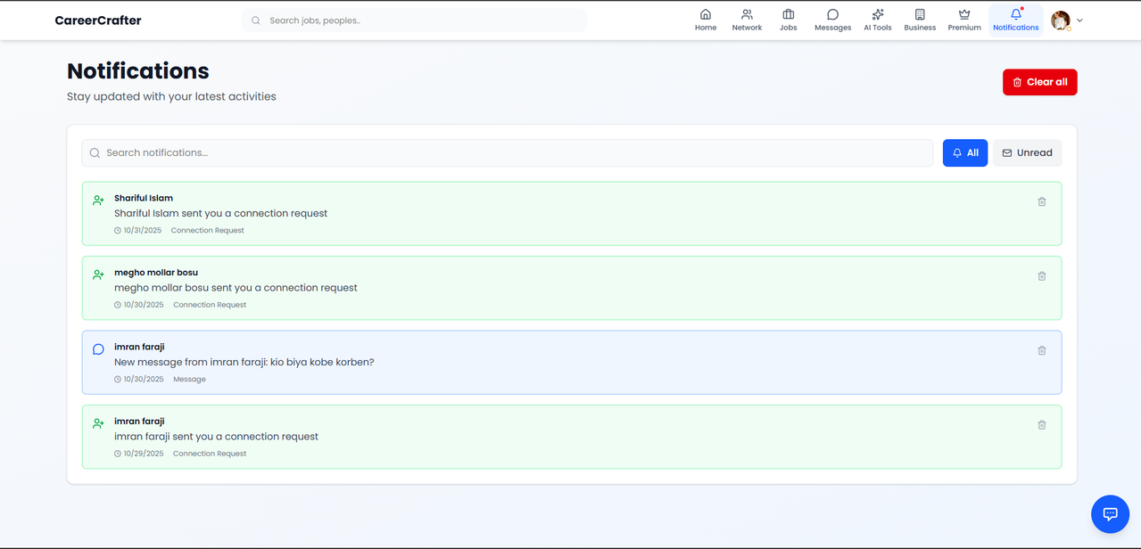Image resolution: width=1141 pixels, height=549 pixels.
Task: Delete imran faraji's connection request notification
Action: [x=1041, y=425]
